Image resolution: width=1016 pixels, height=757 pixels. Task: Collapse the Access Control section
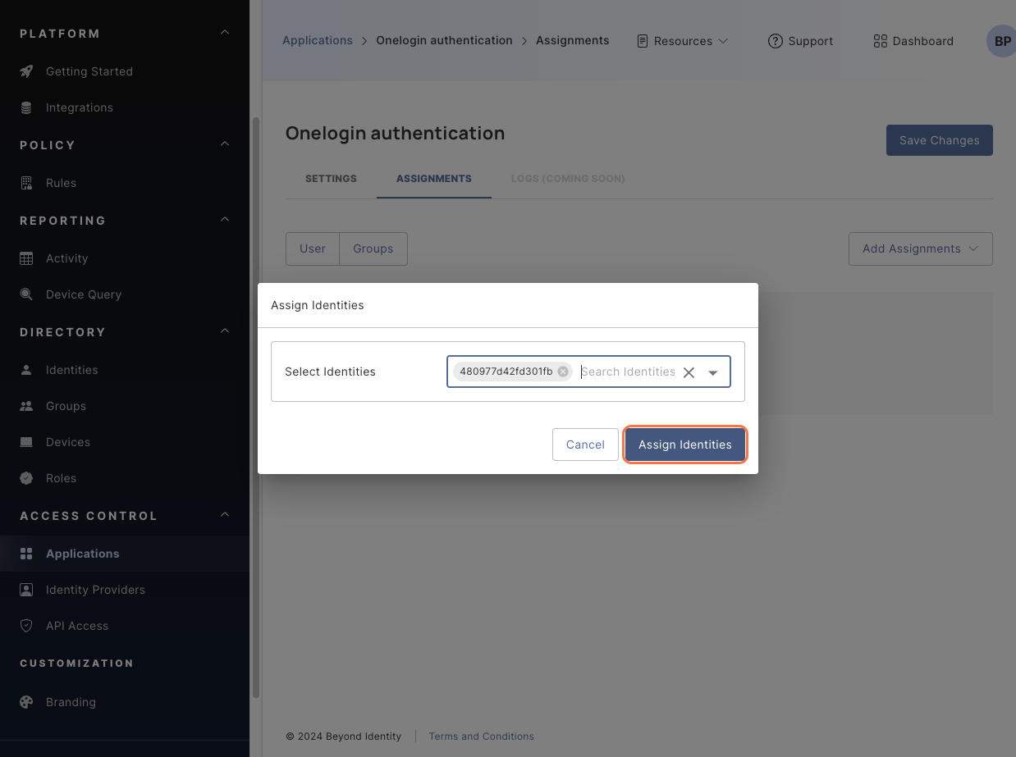[x=225, y=515]
